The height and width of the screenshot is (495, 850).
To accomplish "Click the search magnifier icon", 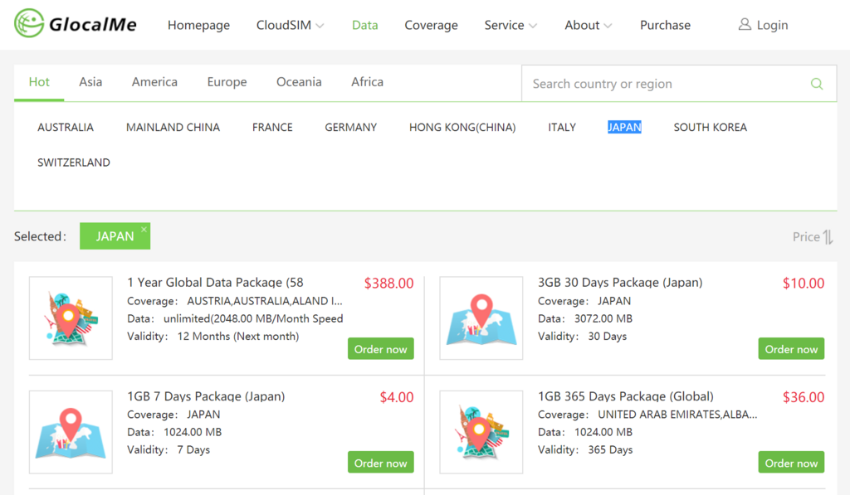I will (817, 84).
